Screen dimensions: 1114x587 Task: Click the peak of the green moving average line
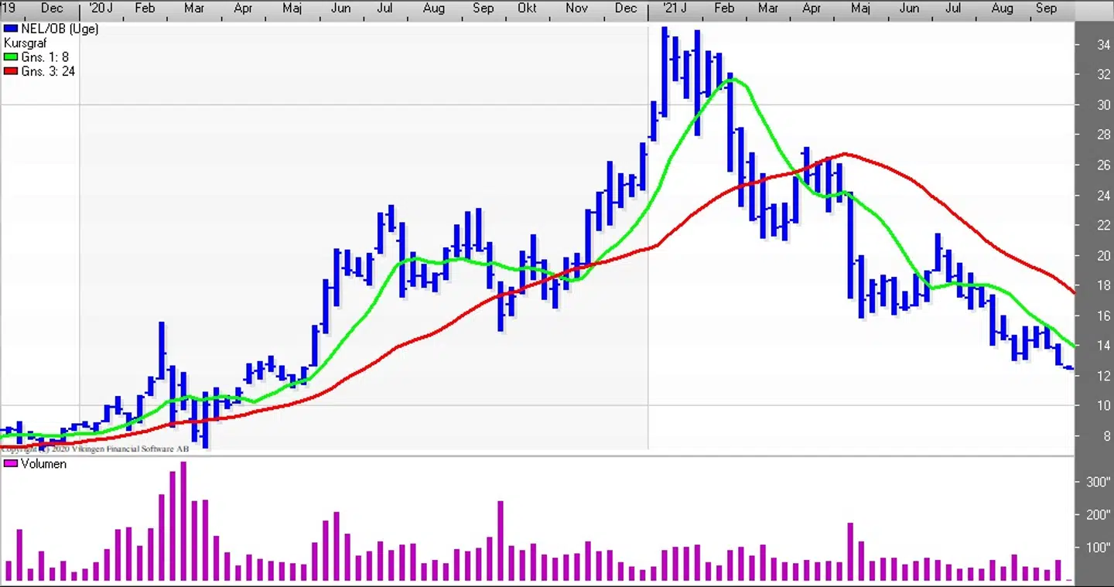point(731,79)
